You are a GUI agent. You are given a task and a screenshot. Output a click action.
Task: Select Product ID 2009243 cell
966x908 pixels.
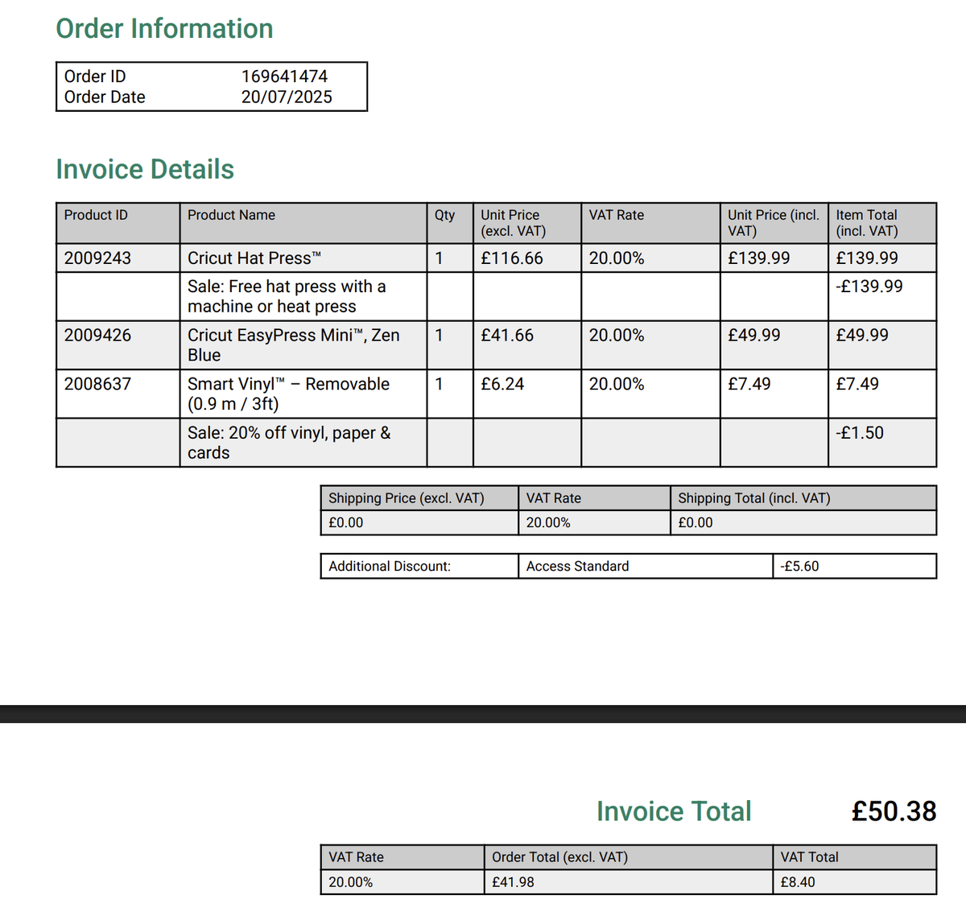(118, 258)
